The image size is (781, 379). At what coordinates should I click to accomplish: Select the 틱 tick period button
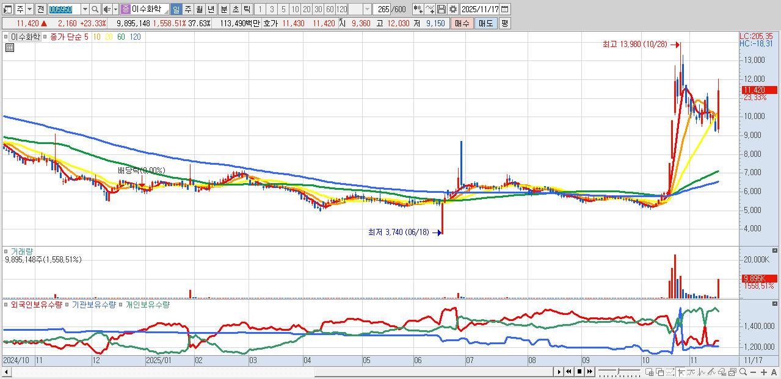coord(247,9)
